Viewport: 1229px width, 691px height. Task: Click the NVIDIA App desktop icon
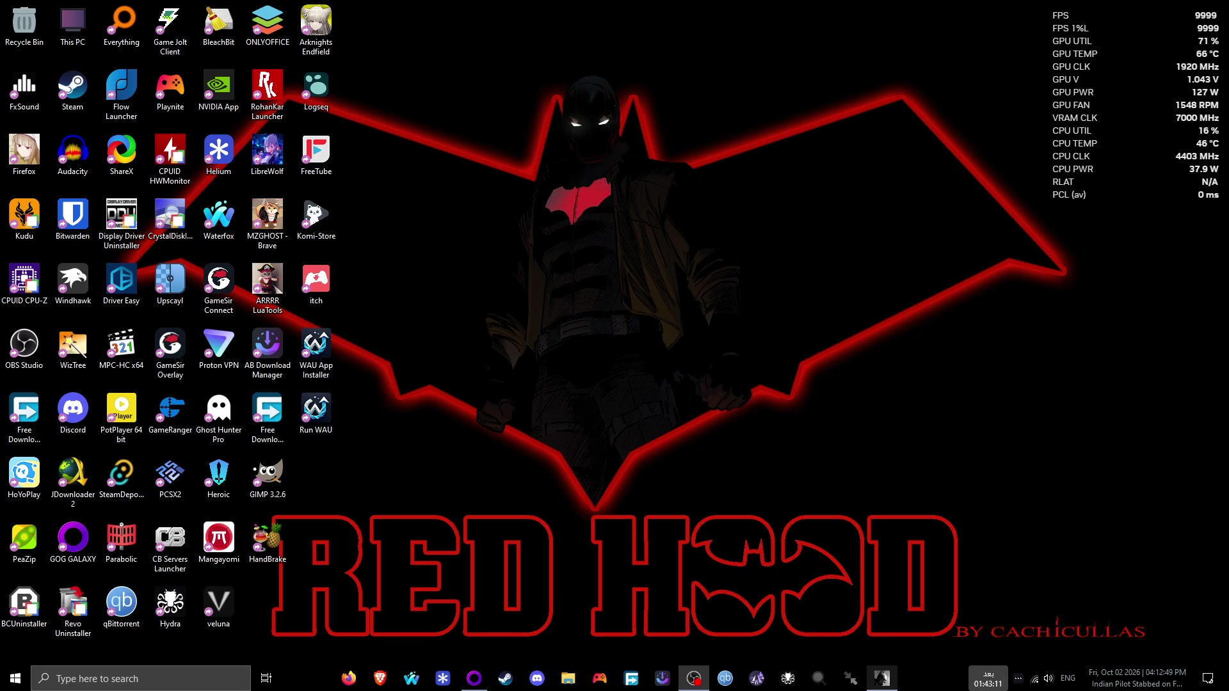coord(218,91)
